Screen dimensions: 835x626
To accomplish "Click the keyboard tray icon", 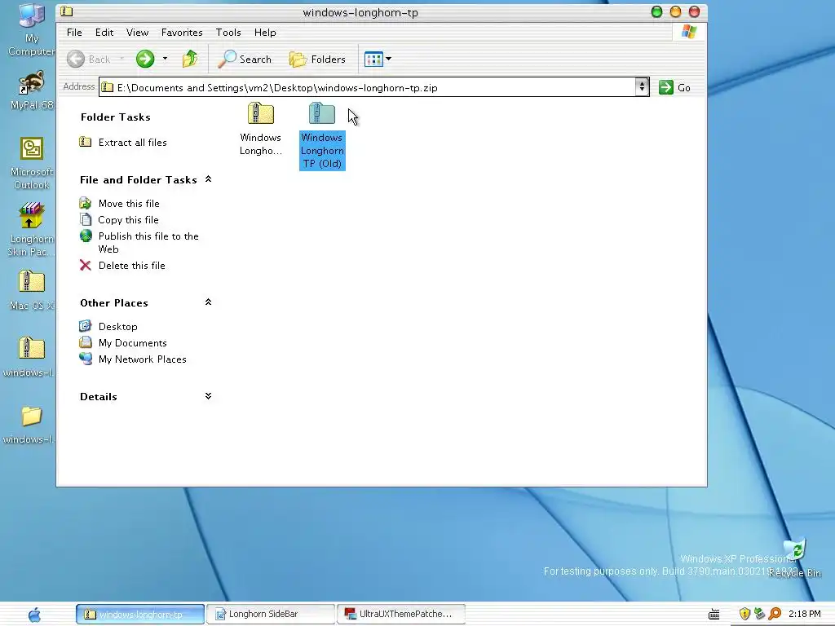I will [714, 615].
